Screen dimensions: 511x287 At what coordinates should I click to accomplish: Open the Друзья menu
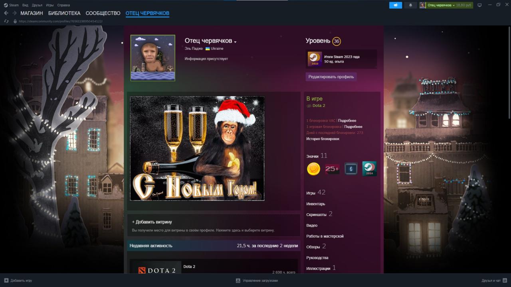click(x=37, y=5)
